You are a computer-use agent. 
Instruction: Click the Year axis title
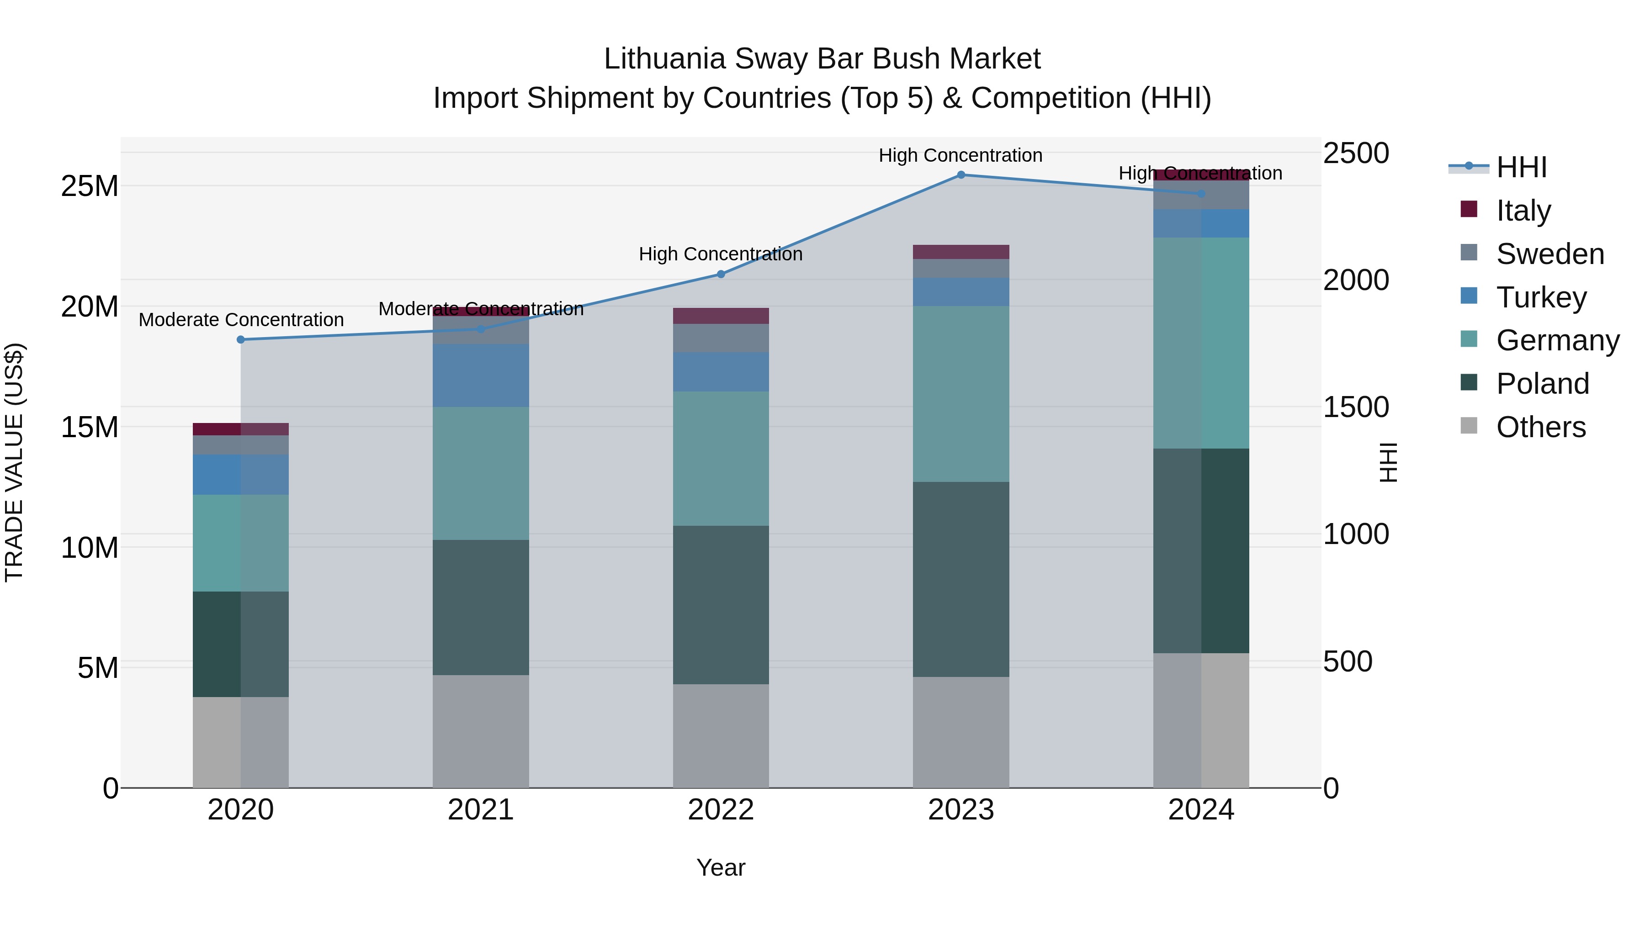point(721,867)
